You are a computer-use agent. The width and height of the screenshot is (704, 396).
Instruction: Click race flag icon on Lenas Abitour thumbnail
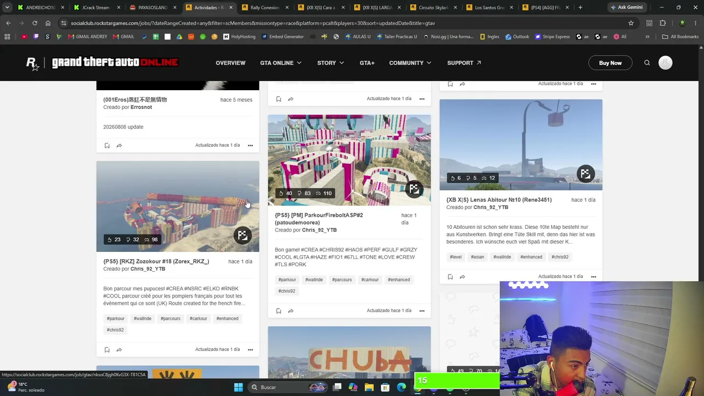tap(586, 174)
